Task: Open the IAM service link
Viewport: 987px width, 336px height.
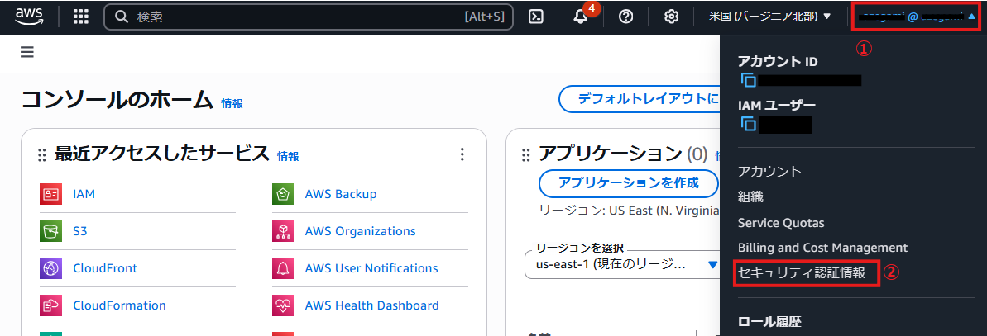Action: 84,194
